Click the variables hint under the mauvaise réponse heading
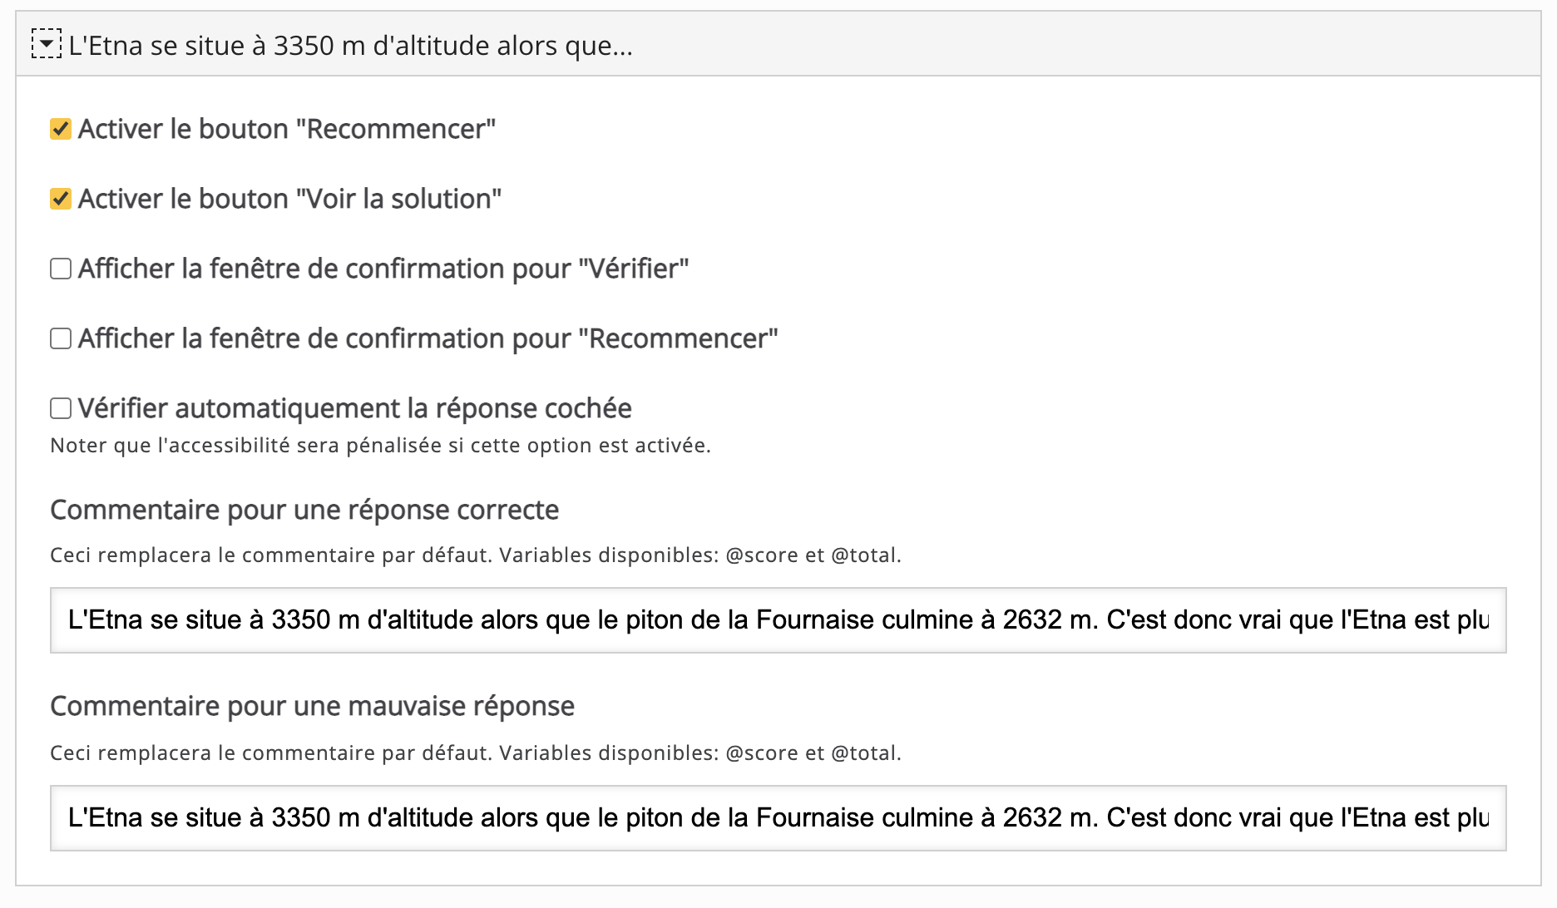The height and width of the screenshot is (908, 1557). (475, 753)
